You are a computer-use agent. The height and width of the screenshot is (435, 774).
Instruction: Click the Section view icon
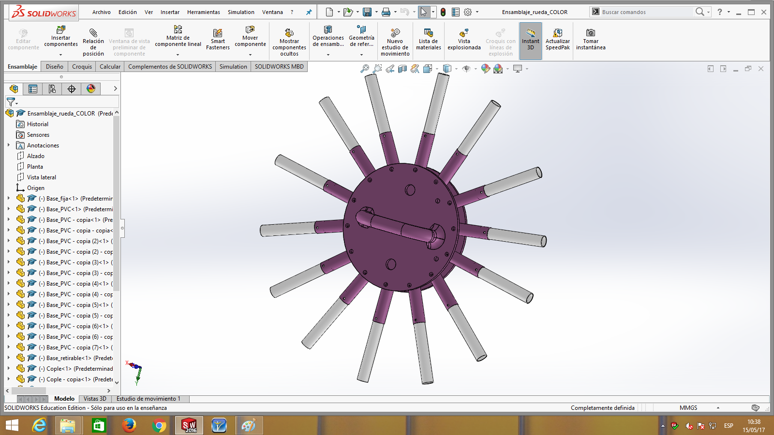click(x=402, y=69)
